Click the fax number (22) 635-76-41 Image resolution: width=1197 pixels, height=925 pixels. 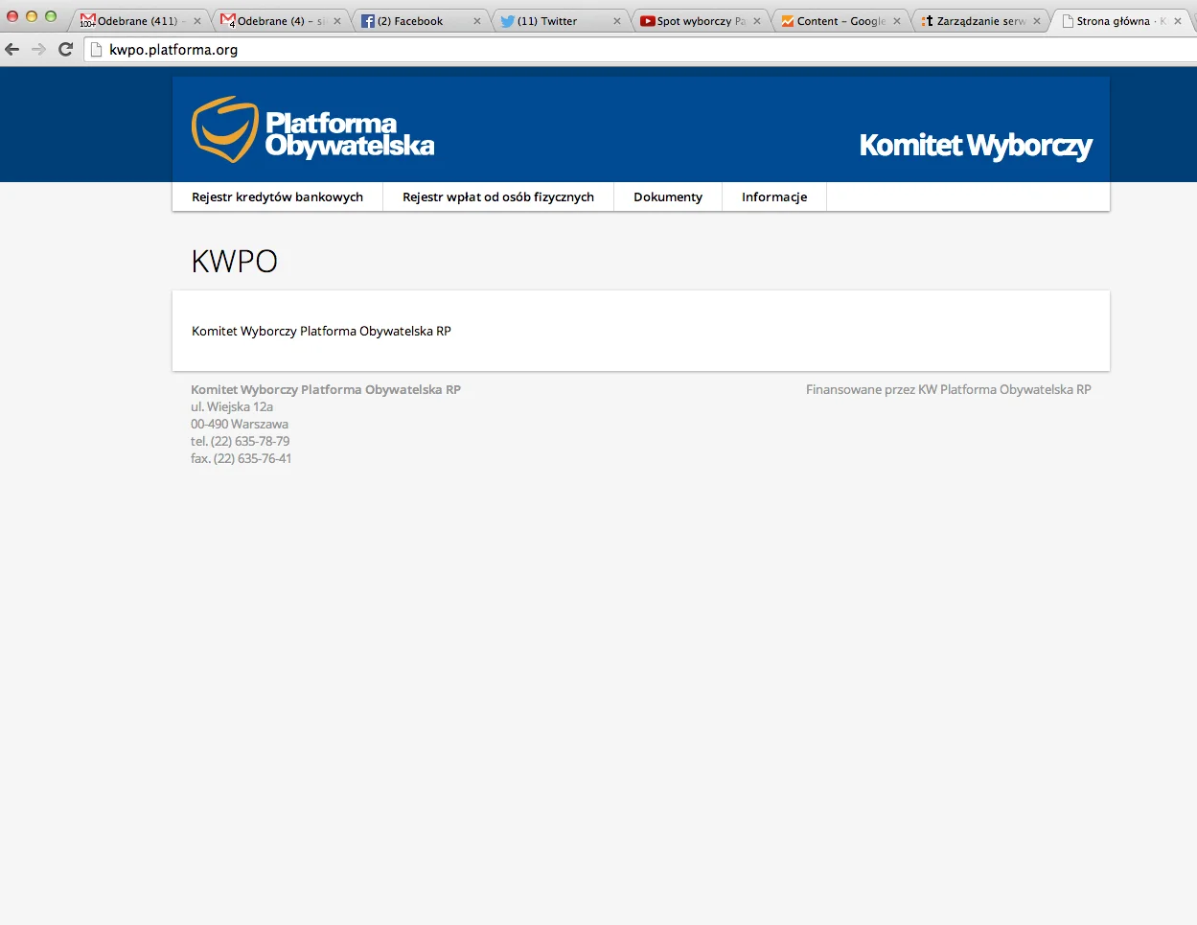click(x=242, y=458)
